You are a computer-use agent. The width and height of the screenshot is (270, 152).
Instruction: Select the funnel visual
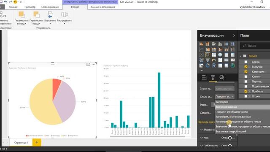[208, 60]
